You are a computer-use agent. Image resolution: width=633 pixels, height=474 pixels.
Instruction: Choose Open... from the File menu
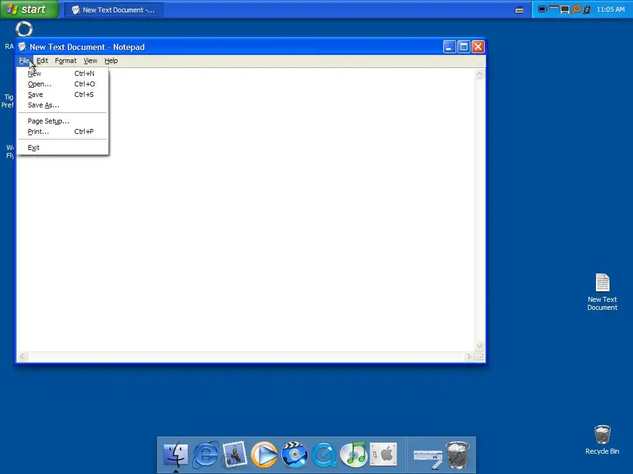pyautogui.click(x=62, y=84)
